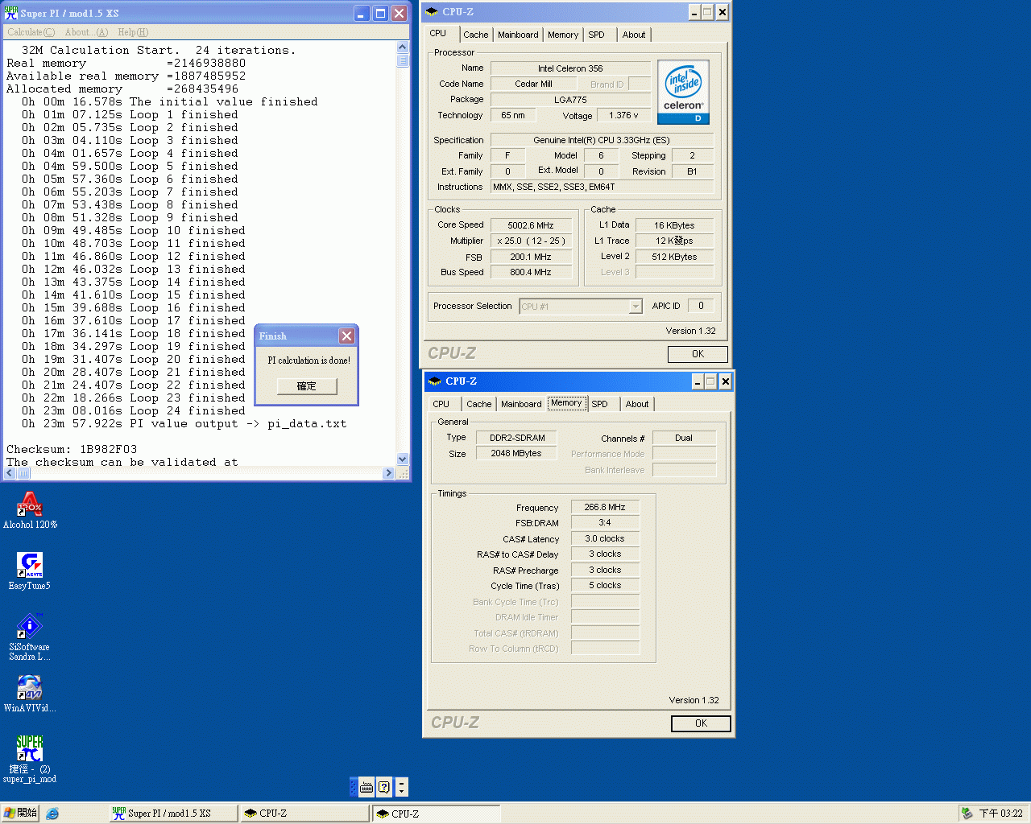Click the Multiplier x 25.0 value
1031x824 pixels.
pos(531,241)
